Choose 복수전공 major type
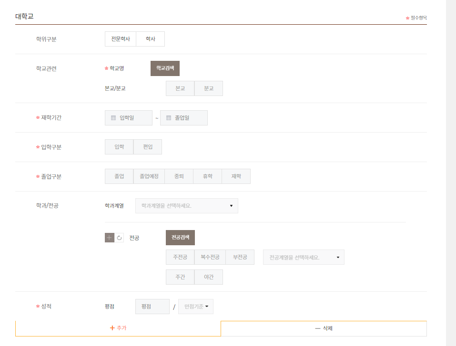 tap(210, 257)
